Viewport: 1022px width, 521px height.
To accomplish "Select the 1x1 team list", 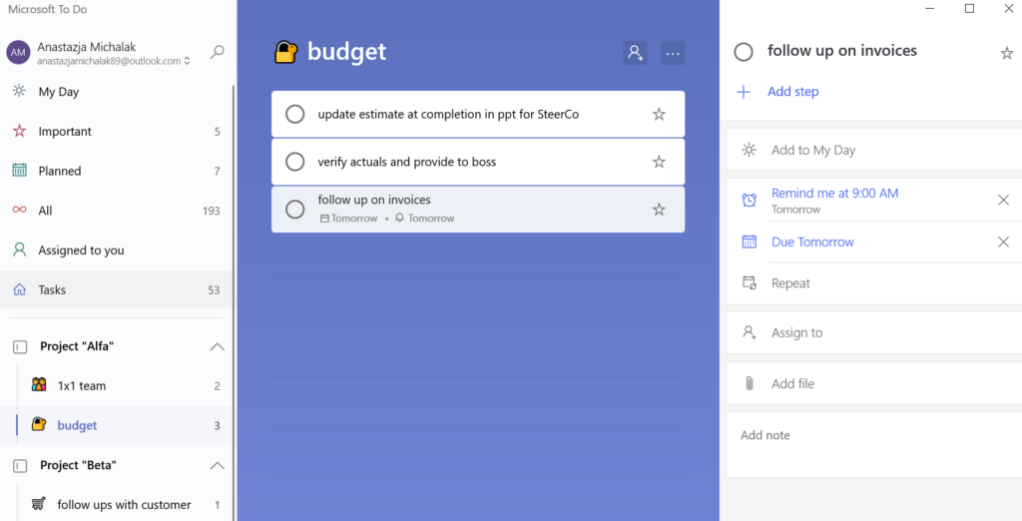I will 117,386.
